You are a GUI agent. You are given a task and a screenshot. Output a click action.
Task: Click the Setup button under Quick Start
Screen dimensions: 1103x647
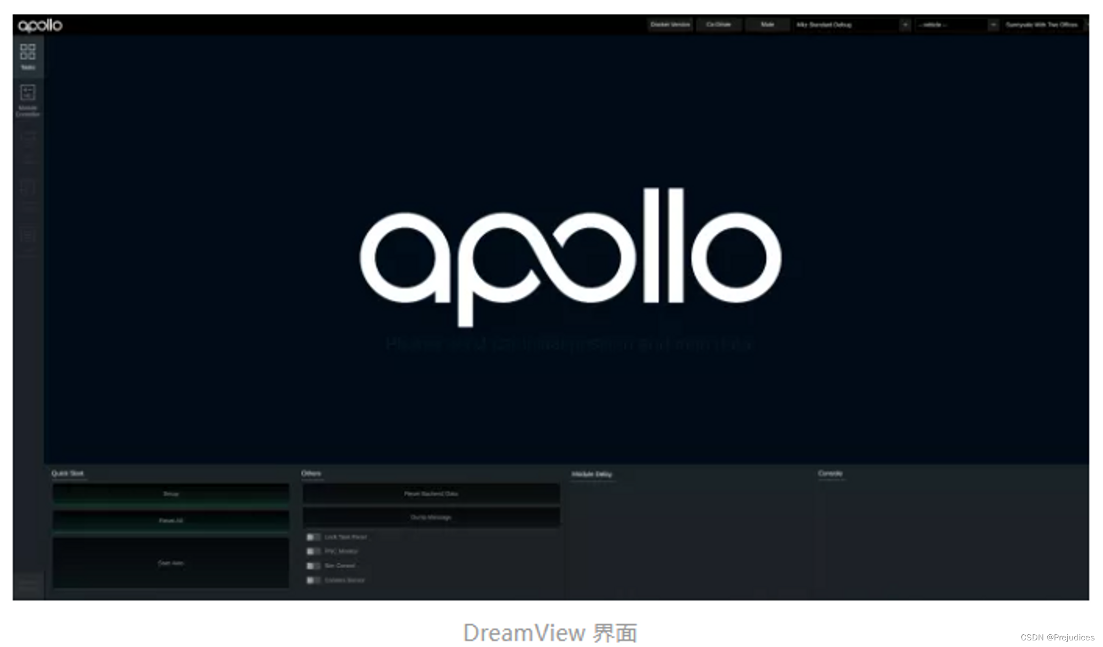tap(171, 494)
